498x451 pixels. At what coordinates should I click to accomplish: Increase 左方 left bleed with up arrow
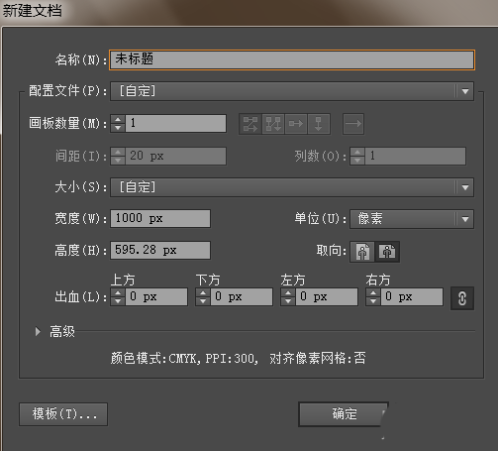click(x=288, y=292)
